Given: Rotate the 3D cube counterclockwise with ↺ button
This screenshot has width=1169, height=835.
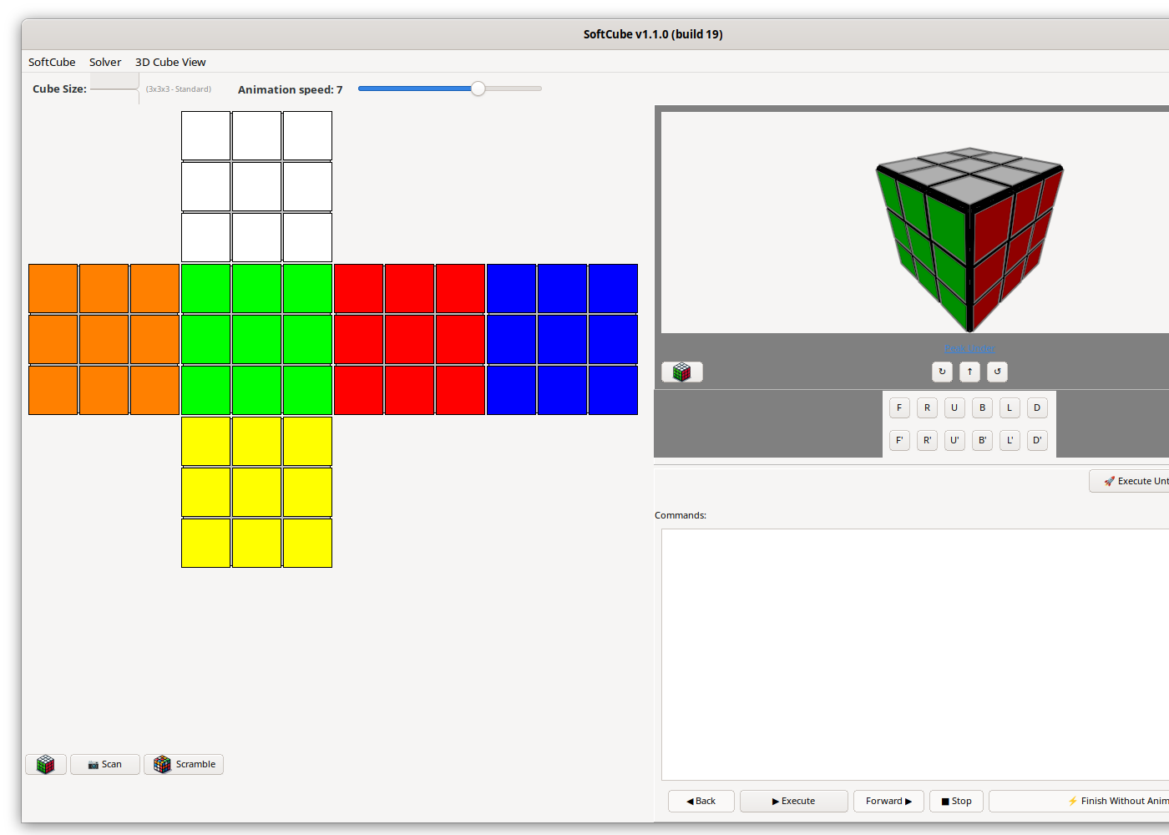Looking at the screenshot, I should 997,372.
